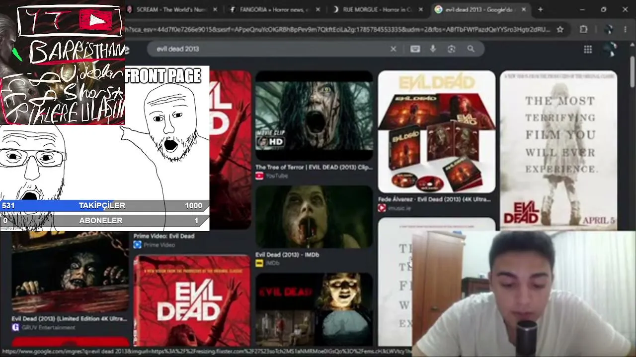
Task: Select the evil dead 2013 Google tab
Action: pyautogui.click(x=479, y=9)
